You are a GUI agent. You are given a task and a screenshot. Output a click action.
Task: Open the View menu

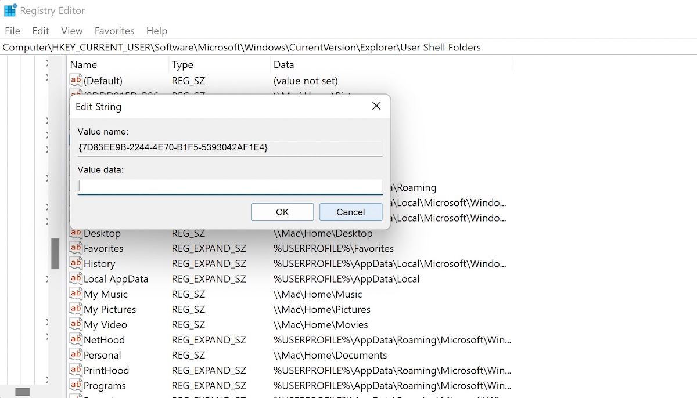tap(72, 31)
